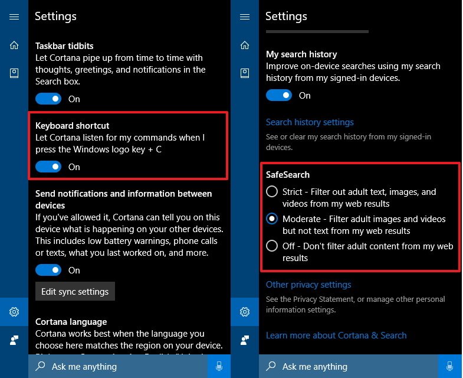The height and width of the screenshot is (378, 463).
Task: Disable the Keyboard shortcut toggle
Action: click(x=48, y=167)
